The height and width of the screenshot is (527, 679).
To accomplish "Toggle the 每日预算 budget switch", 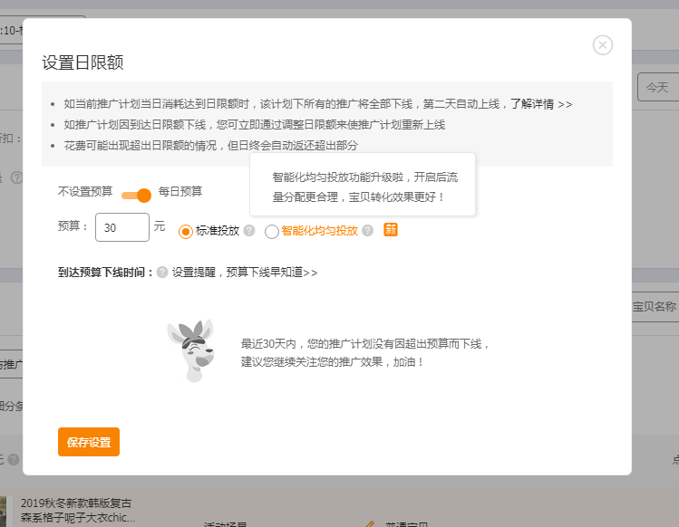I will tap(136, 195).
